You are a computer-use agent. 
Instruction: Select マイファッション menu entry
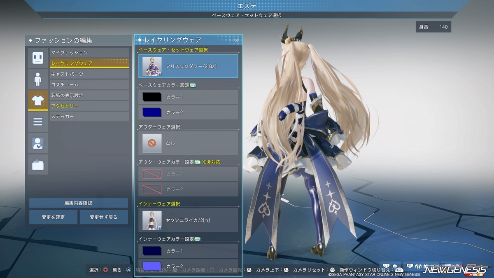tap(89, 53)
